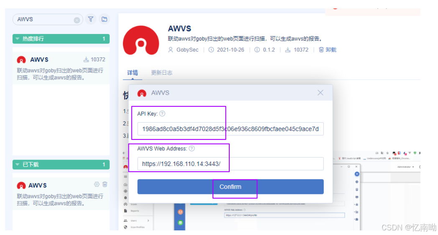438x235 pixels.
Task: Click the blue plus icon in preview
Action: (357, 174)
